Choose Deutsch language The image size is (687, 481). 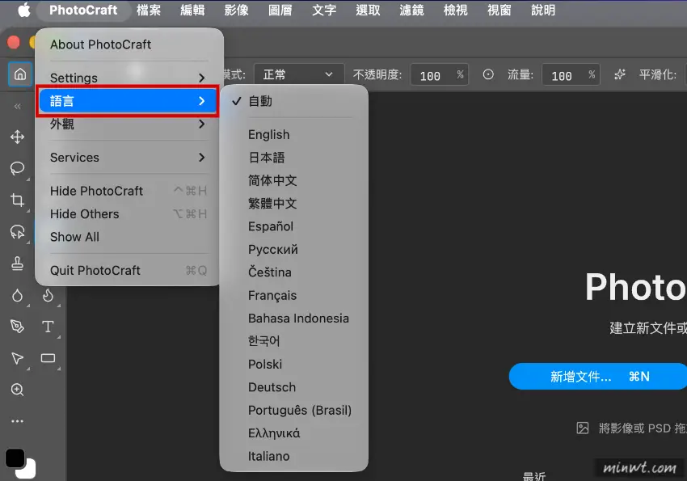pyautogui.click(x=293, y=387)
